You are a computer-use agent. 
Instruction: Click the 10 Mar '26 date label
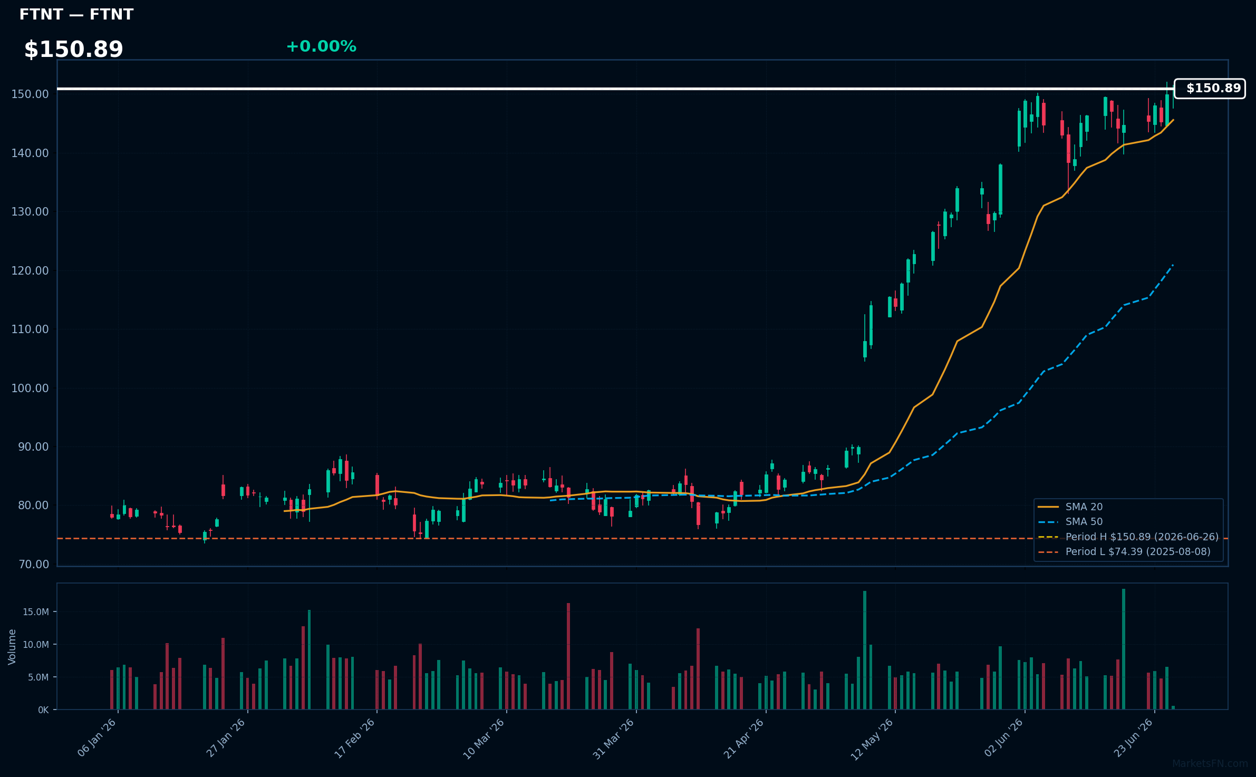(485, 738)
